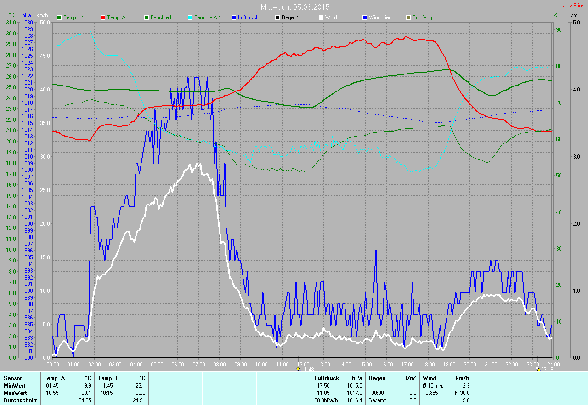The width and height of the screenshot is (588, 405).
Task: Click the 23:16 marker on time axis
Action: coord(544,370)
